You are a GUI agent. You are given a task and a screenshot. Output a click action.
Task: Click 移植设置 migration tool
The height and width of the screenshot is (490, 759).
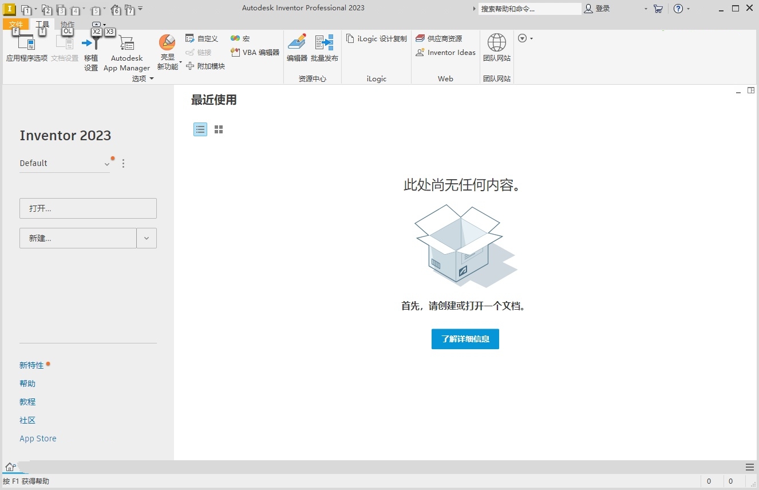[91, 53]
